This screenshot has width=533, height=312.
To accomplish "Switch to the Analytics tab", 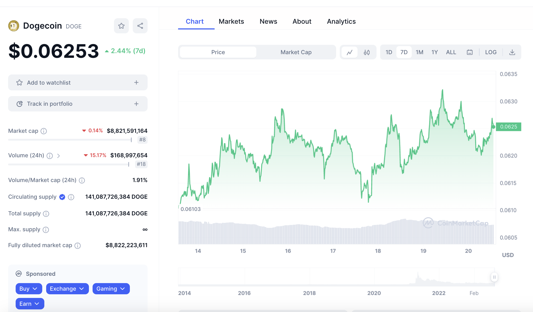I will [x=341, y=21].
